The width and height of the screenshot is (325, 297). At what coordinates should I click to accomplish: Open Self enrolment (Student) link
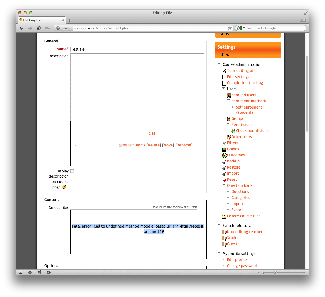pos(249,110)
